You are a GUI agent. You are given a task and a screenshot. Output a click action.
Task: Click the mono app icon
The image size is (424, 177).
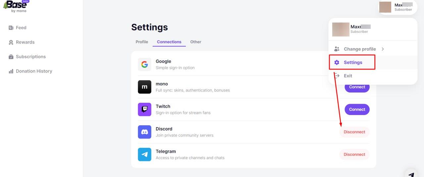(x=144, y=87)
